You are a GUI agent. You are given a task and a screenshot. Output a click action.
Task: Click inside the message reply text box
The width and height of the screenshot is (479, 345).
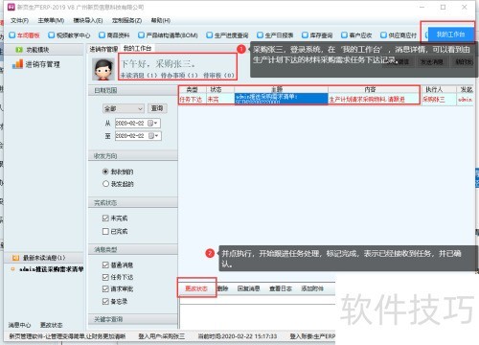258,315
